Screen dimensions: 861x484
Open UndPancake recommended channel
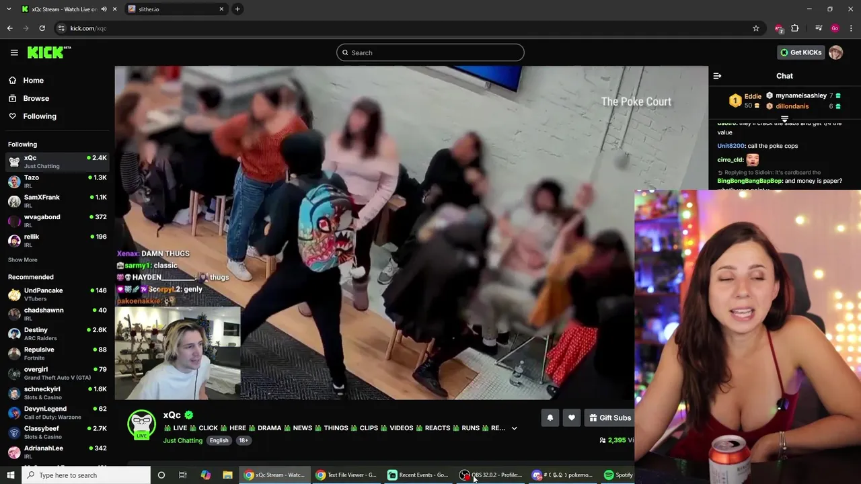click(x=57, y=294)
